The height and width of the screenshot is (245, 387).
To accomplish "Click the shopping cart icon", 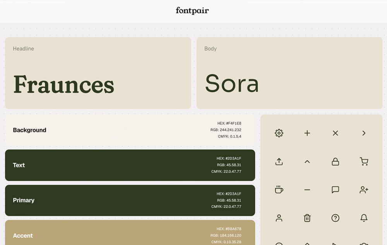I will tap(364, 162).
